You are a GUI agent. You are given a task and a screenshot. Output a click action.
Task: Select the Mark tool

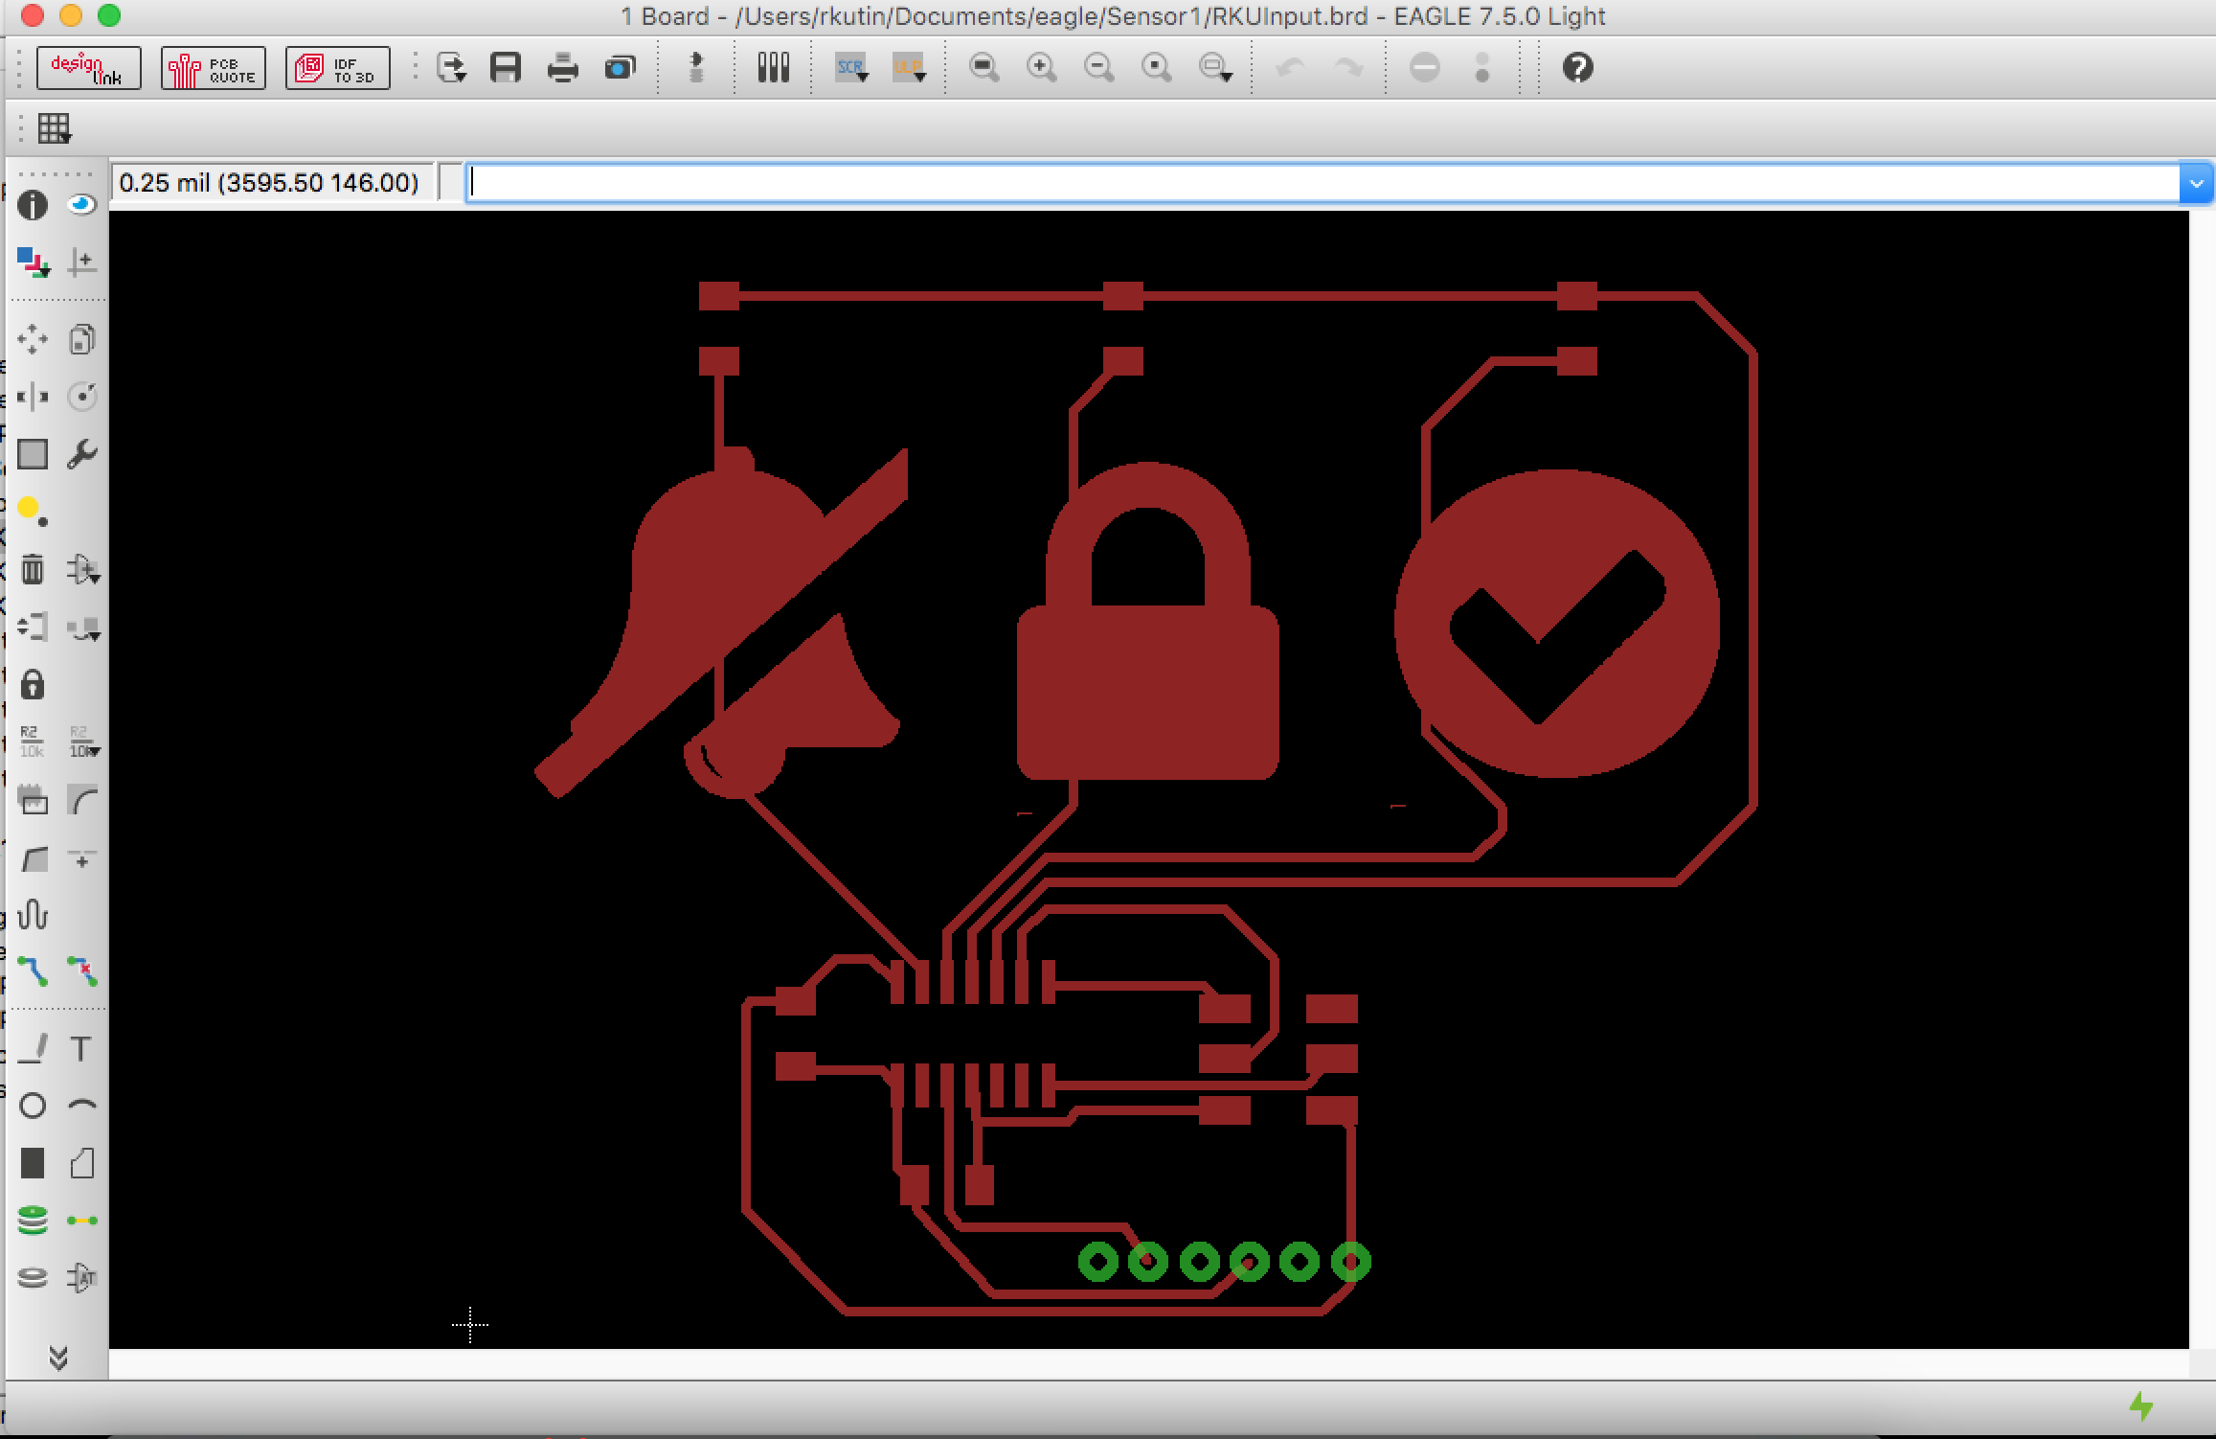tap(82, 263)
